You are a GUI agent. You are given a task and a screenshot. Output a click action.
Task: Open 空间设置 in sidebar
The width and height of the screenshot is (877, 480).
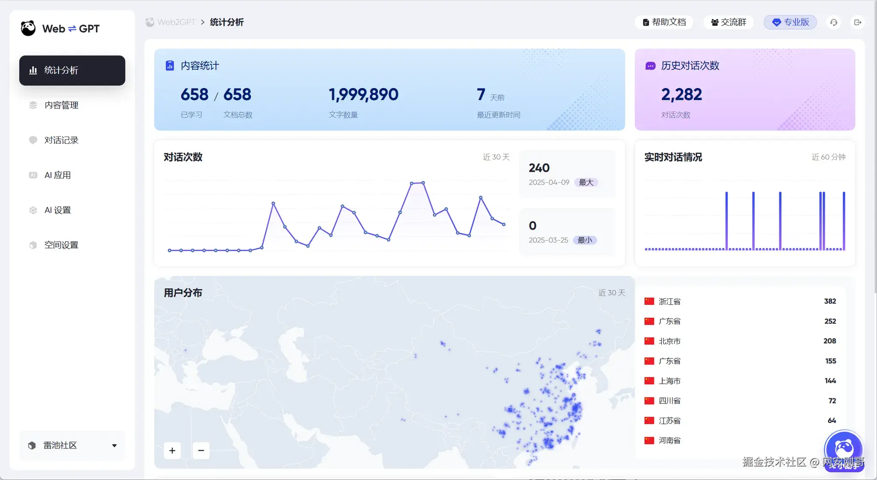click(x=61, y=245)
